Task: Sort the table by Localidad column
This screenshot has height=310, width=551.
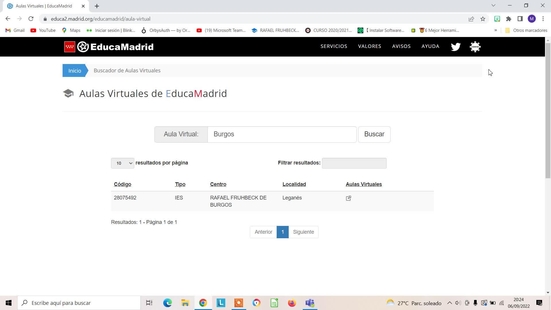Action: pyautogui.click(x=294, y=184)
